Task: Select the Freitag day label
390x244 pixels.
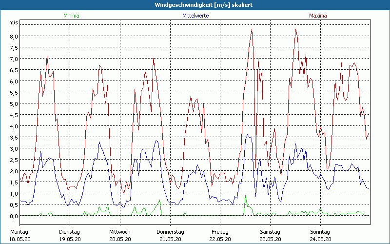Action: pyautogui.click(x=220, y=231)
